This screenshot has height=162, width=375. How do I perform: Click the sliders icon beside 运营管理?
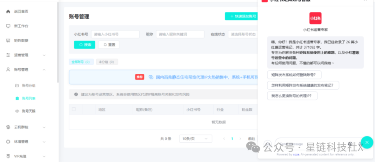pos(8,55)
